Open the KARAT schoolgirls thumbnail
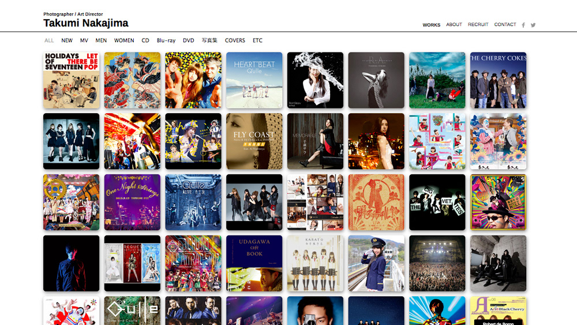 (x=316, y=264)
